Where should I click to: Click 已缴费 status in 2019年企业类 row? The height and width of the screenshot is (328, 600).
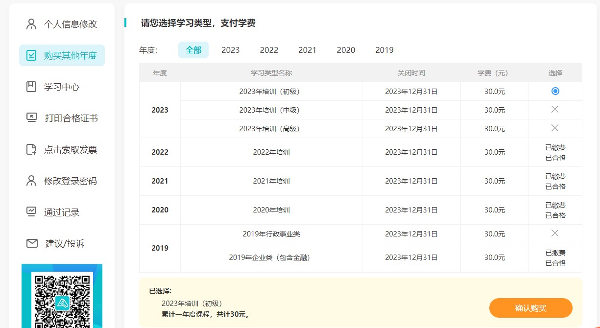point(555,253)
